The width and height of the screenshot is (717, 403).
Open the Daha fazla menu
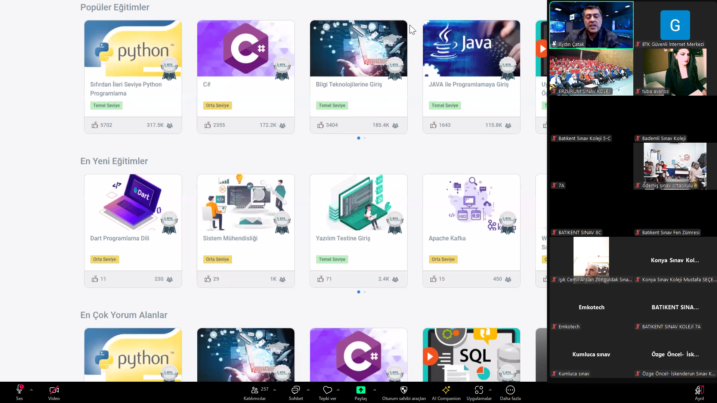(510, 393)
